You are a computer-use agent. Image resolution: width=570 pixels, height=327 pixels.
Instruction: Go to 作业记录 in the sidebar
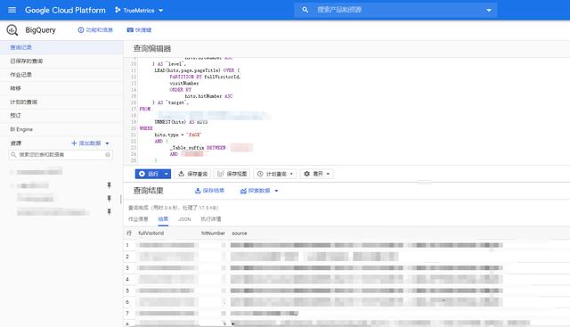point(61,75)
